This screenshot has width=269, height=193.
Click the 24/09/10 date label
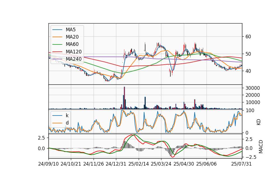(48, 164)
